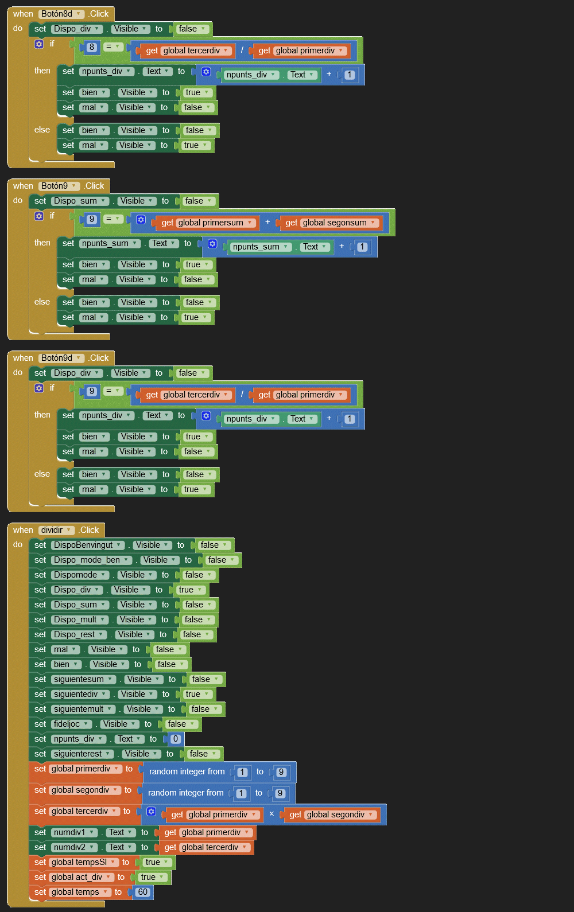Open if block mutator gear in Botón9d handler
This screenshot has height=912, width=574.
pyautogui.click(x=39, y=388)
